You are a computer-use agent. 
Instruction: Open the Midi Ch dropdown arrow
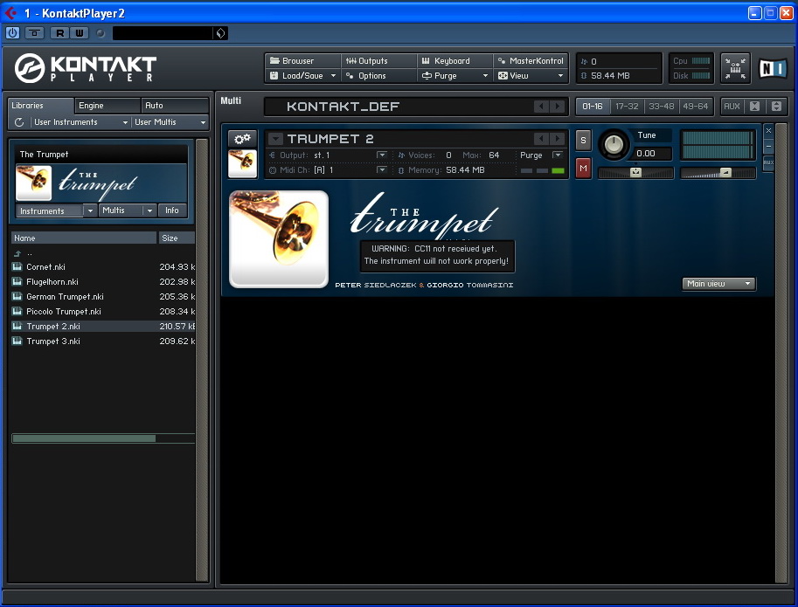(x=382, y=169)
